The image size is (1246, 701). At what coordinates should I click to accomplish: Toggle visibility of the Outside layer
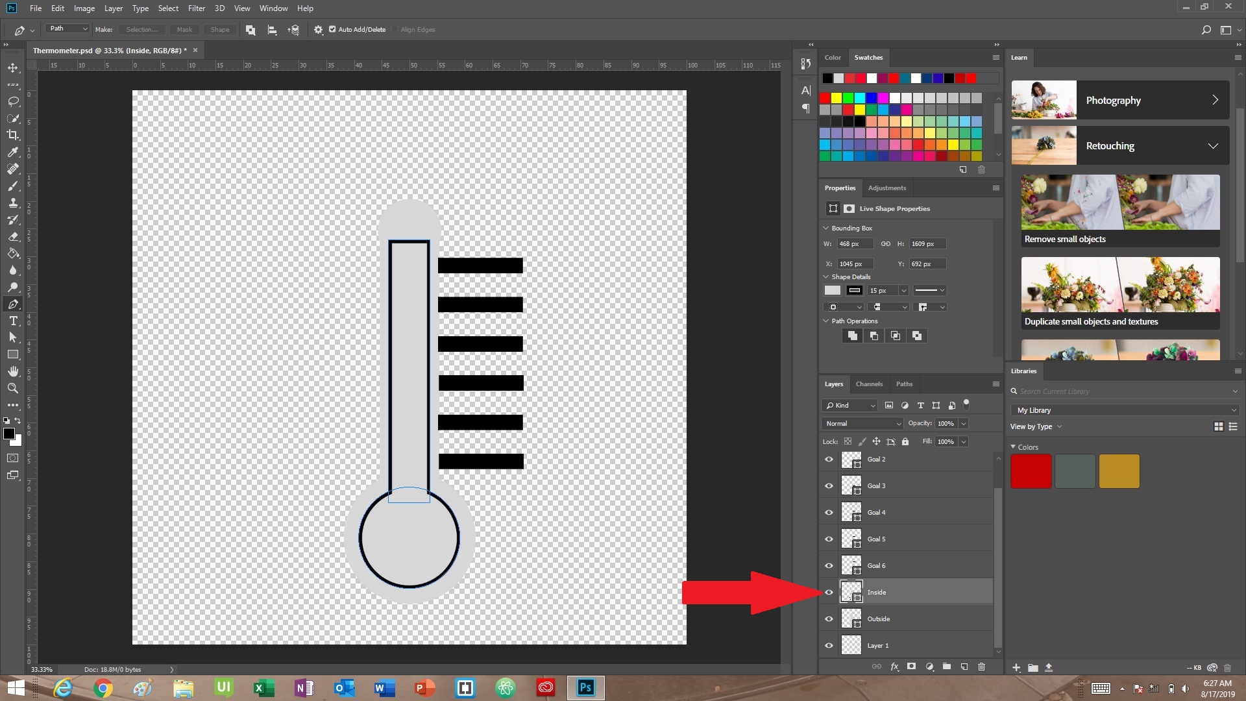coord(828,618)
